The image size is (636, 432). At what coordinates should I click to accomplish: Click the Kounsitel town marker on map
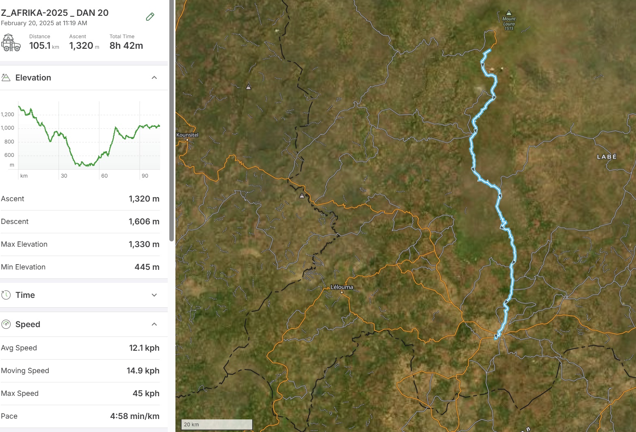click(187, 139)
